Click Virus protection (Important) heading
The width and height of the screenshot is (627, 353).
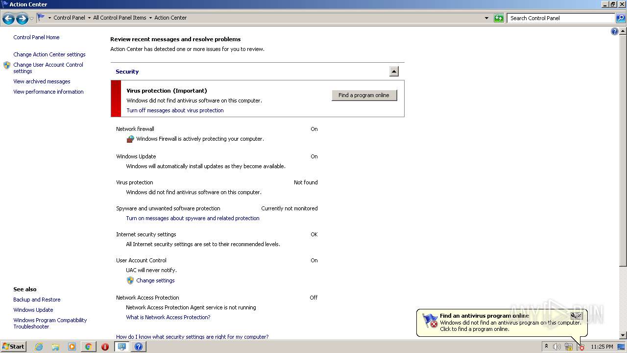pos(167,91)
